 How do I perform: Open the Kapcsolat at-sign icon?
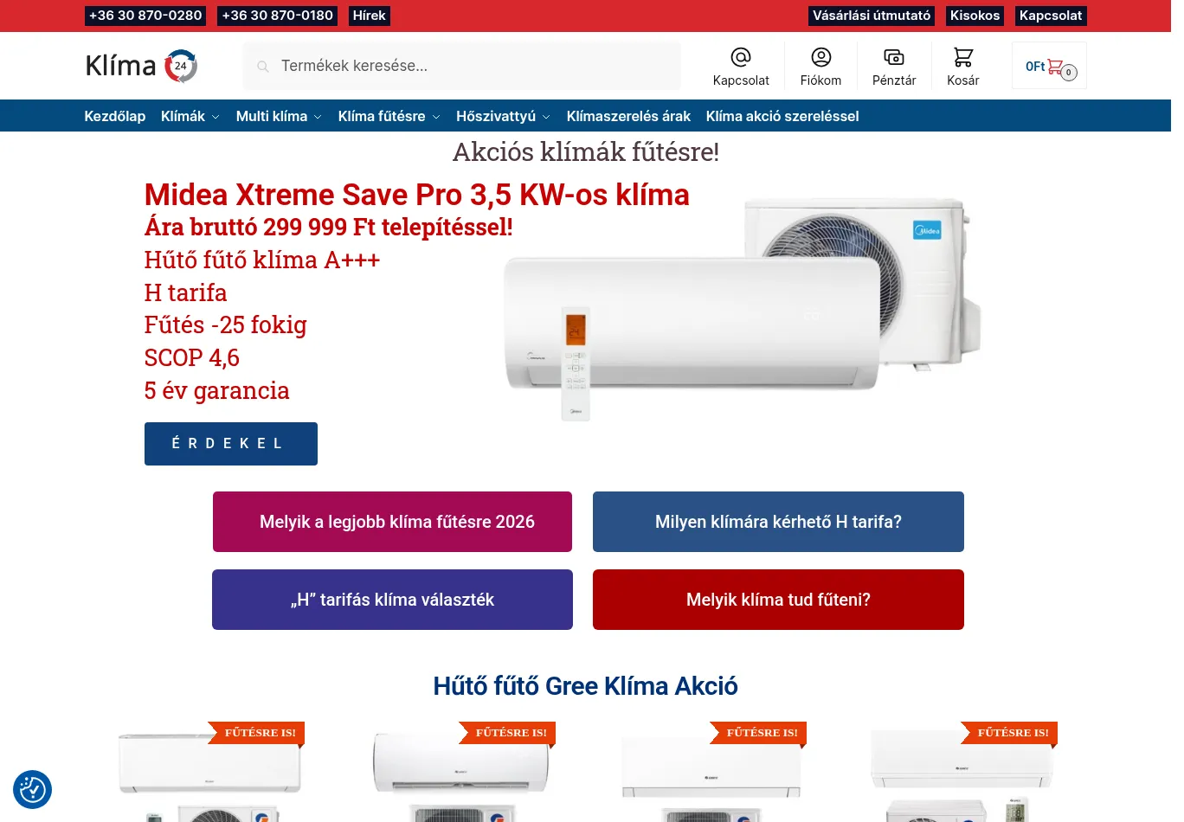coord(741,57)
